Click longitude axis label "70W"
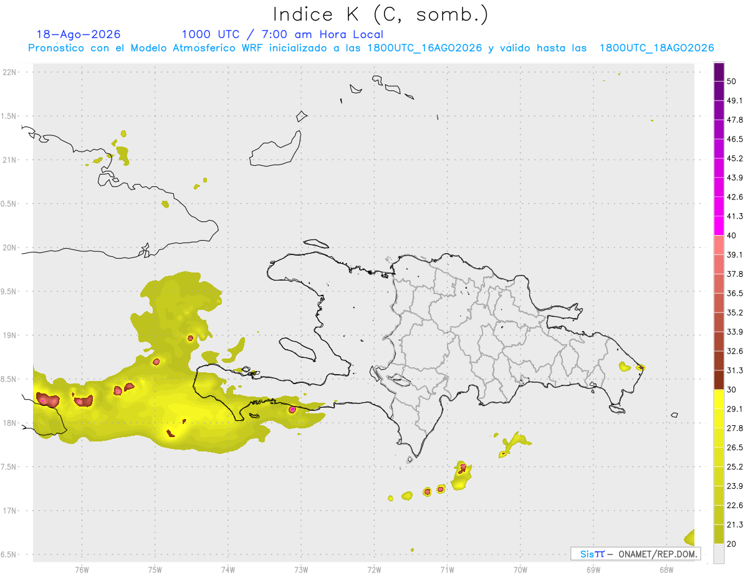This screenshot has width=748, height=578. (520, 570)
